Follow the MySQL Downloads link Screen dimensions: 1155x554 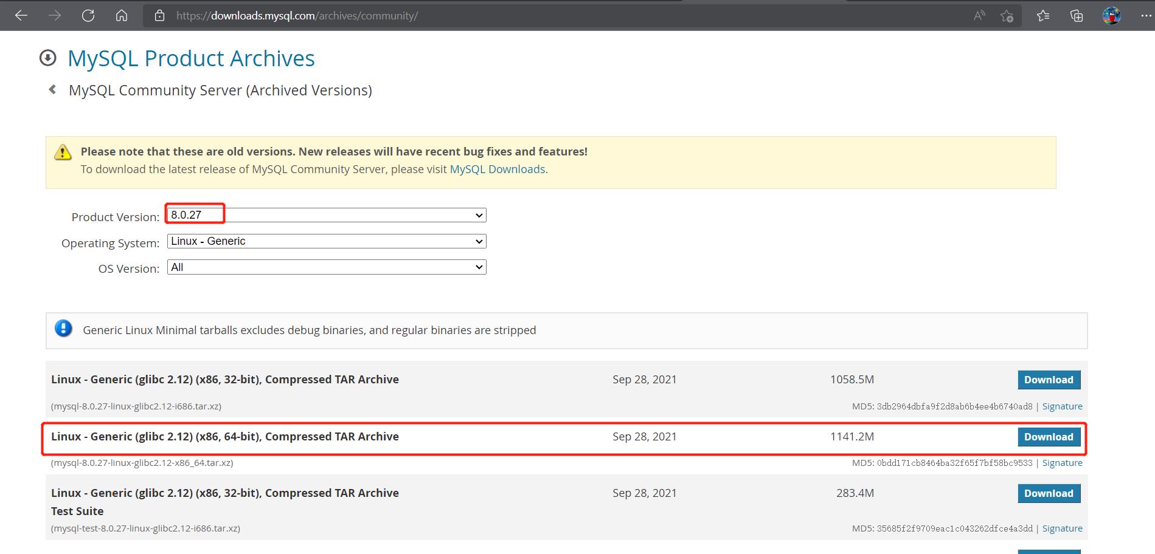point(498,169)
